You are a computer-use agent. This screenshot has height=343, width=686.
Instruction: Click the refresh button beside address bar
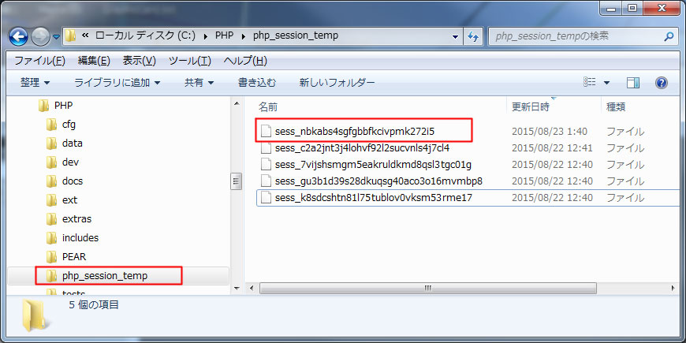[472, 37]
